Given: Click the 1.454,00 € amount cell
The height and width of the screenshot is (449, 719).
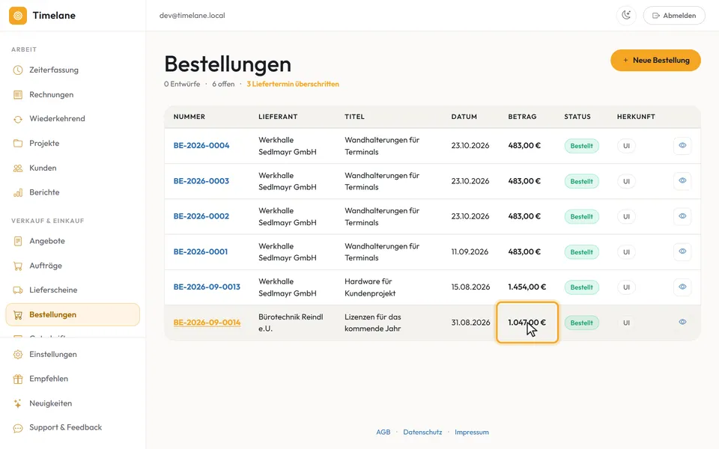Looking at the screenshot, I should [x=527, y=287].
